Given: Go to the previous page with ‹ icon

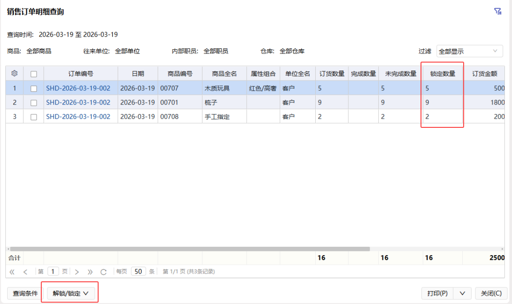Looking at the screenshot, I should click(x=26, y=271).
